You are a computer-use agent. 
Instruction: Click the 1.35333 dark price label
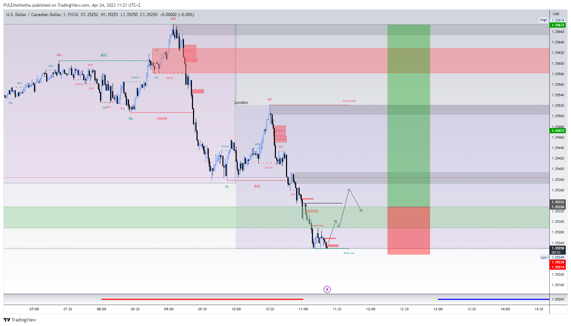pyautogui.click(x=558, y=202)
